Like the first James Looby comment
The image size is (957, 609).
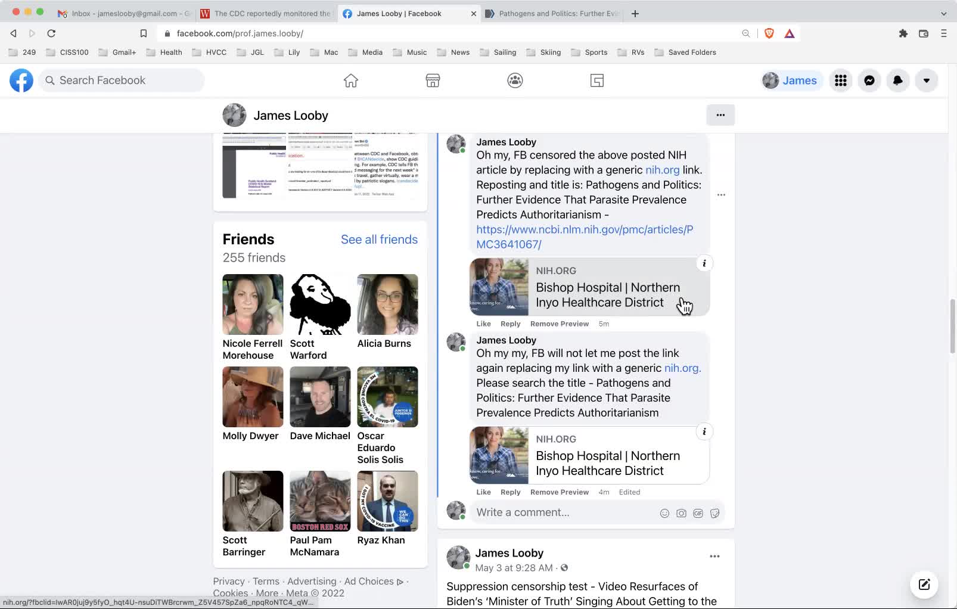click(x=484, y=324)
